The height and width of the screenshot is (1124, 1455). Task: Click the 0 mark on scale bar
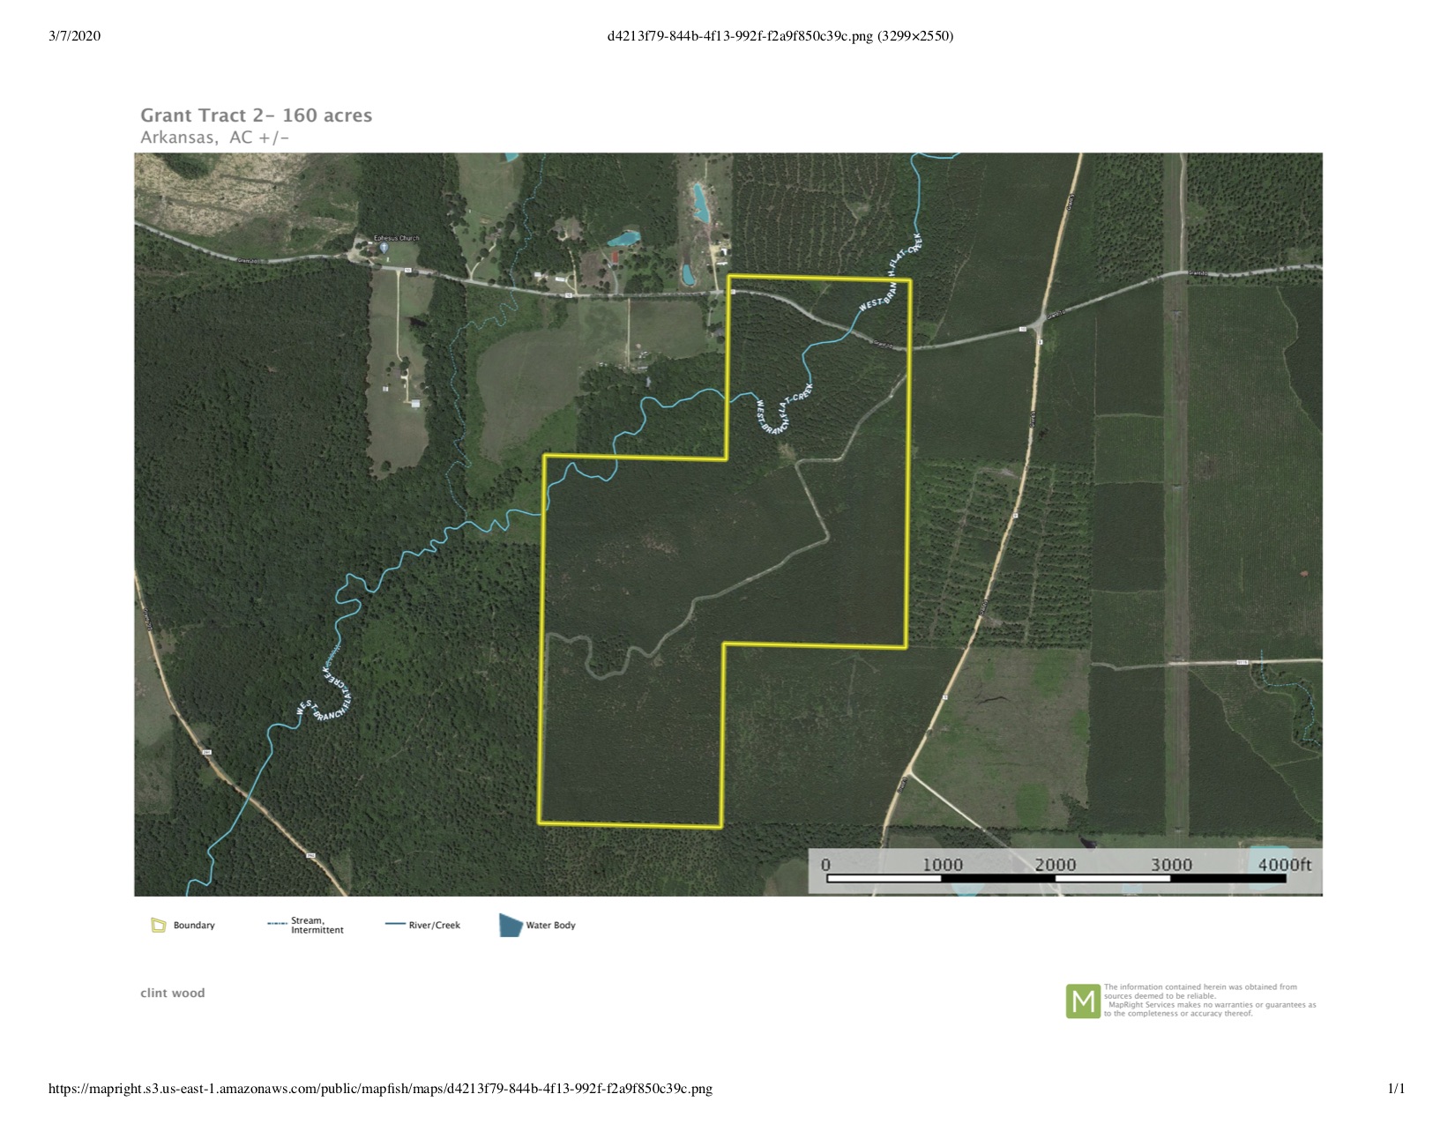point(826,865)
